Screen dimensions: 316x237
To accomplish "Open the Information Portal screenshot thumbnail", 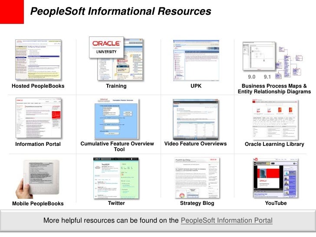I will 38,118.
